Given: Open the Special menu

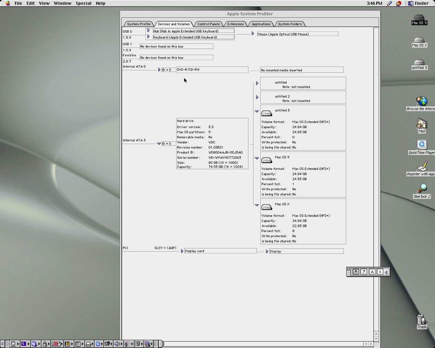Looking at the screenshot, I should [x=83, y=3].
